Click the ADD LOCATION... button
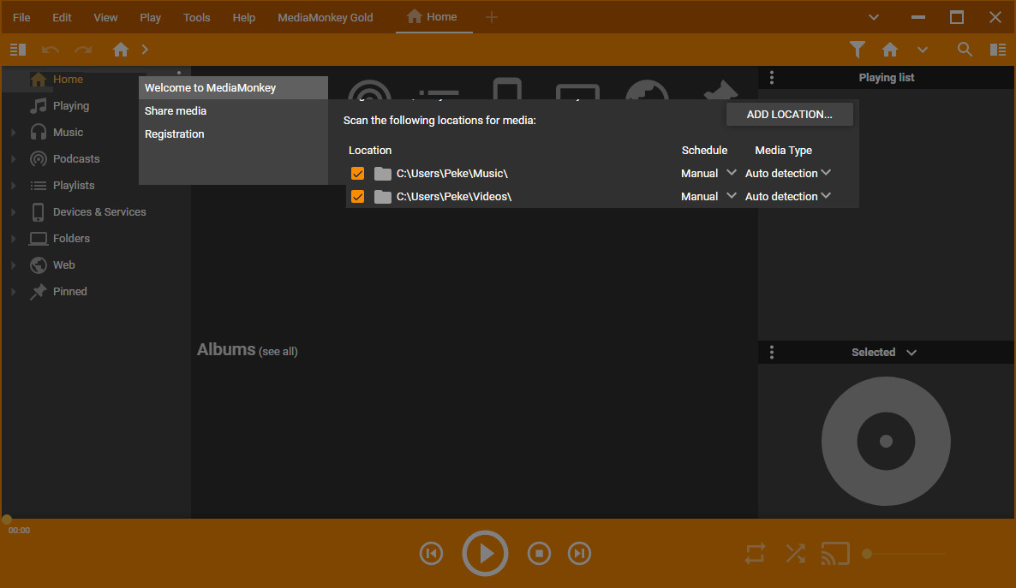The width and height of the screenshot is (1016, 588). (789, 114)
